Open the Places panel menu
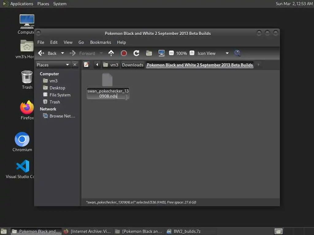This screenshot has width=314, height=235. point(43,4)
